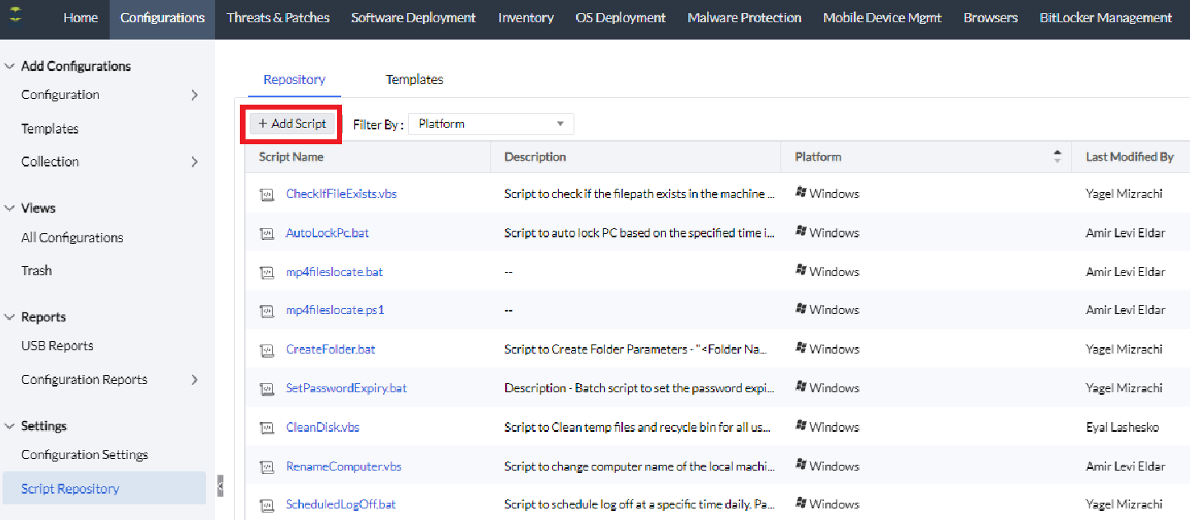Click the script icon beside mp4fileslocate.ps1
The width and height of the screenshot is (1190, 520).
pyautogui.click(x=266, y=311)
